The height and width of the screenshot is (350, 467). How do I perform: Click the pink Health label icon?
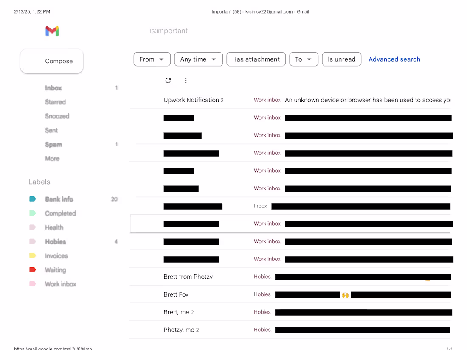(x=32, y=227)
